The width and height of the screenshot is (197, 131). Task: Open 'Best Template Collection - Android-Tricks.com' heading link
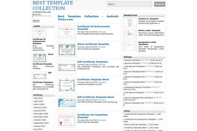88,18
